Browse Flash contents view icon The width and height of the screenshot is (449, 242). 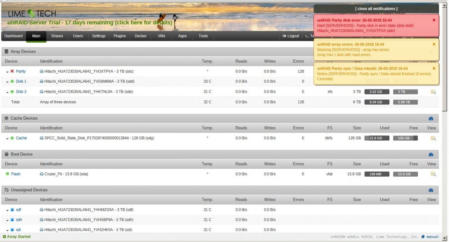pos(433,174)
